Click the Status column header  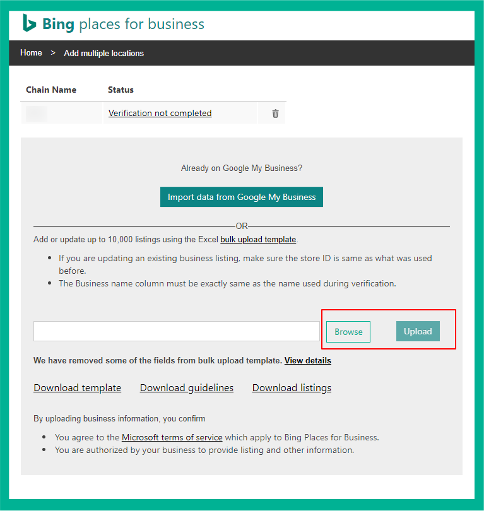pos(121,90)
